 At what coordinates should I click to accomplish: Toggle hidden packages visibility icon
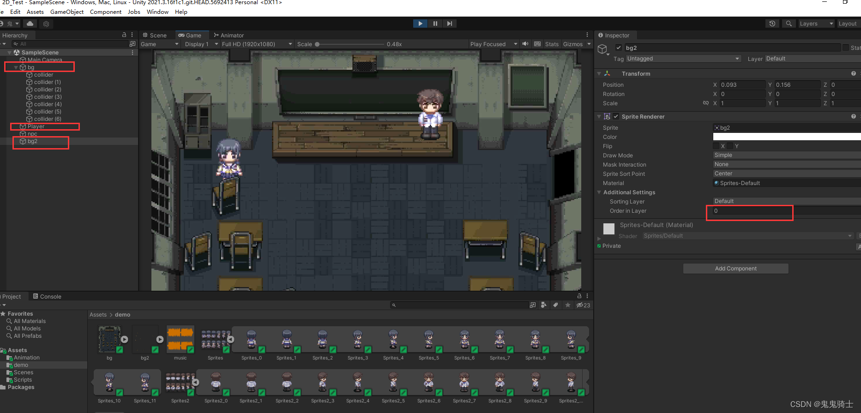[583, 305]
